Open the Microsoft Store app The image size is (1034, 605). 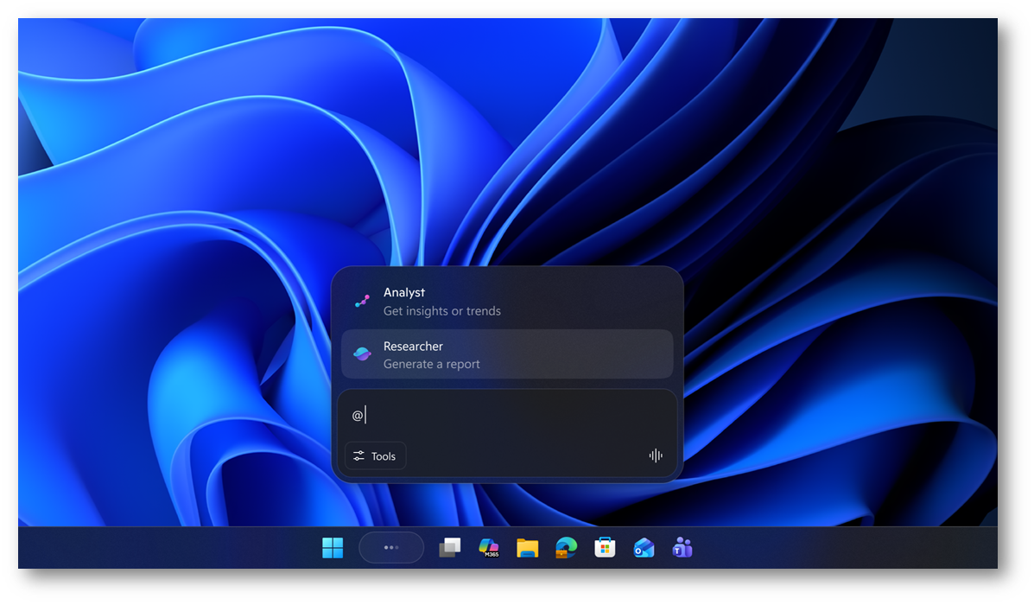[605, 548]
